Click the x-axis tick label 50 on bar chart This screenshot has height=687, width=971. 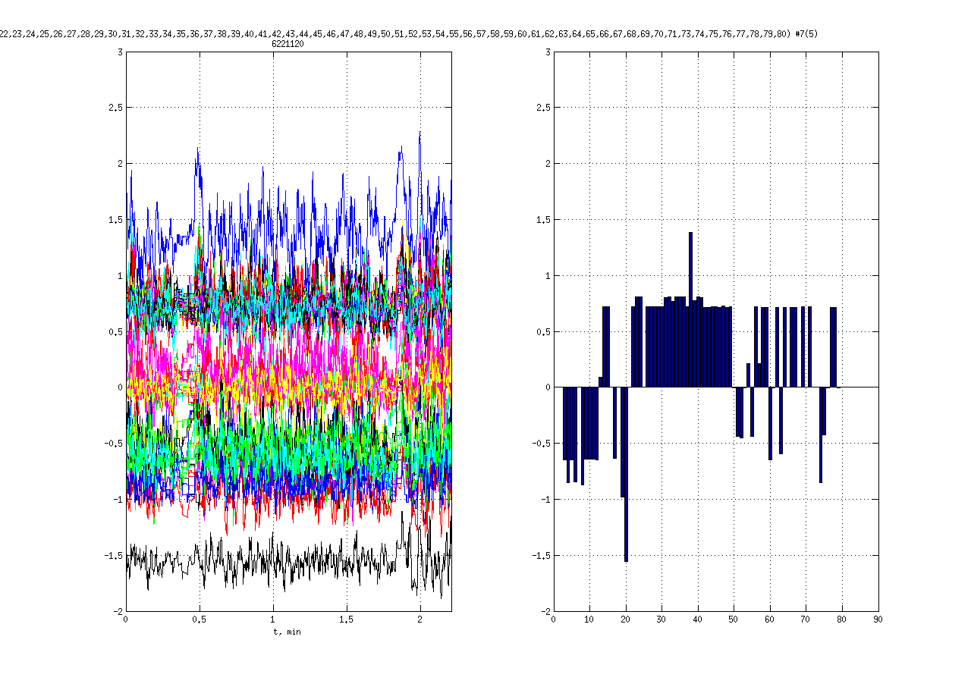pyautogui.click(x=734, y=620)
